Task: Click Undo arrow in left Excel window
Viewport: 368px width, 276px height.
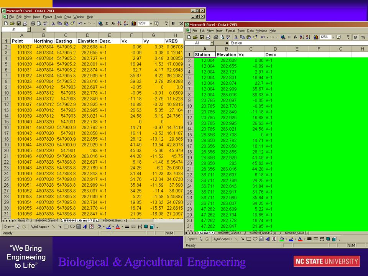Action: tap(80, 23)
